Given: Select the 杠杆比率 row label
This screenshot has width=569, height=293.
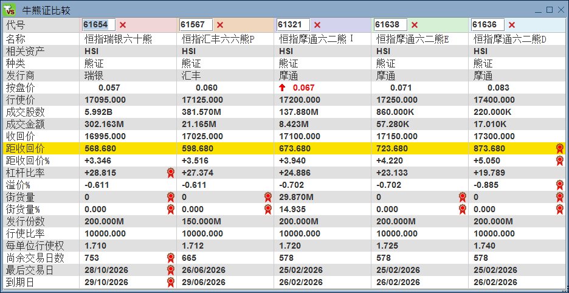Looking at the screenshot, I should (x=25, y=173).
